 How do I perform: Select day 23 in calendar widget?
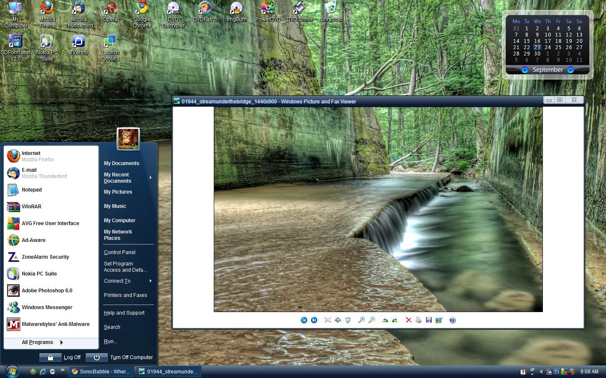point(537,47)
